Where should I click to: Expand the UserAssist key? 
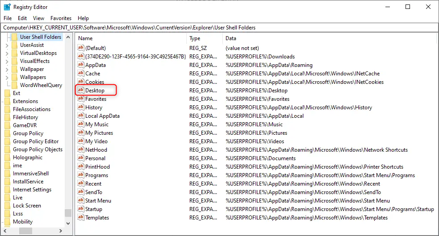coord(7,45)
